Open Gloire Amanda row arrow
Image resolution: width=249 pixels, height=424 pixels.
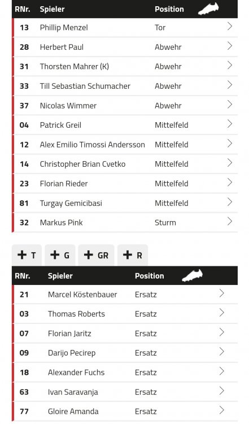(221, 410)
